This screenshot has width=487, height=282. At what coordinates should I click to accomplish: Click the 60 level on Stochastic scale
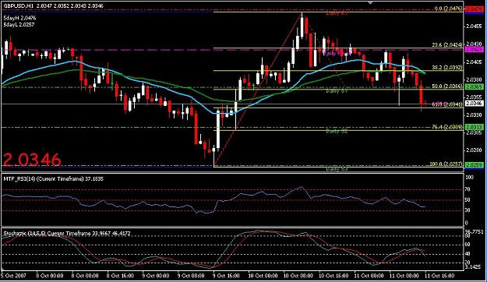(x=468, y=245)
